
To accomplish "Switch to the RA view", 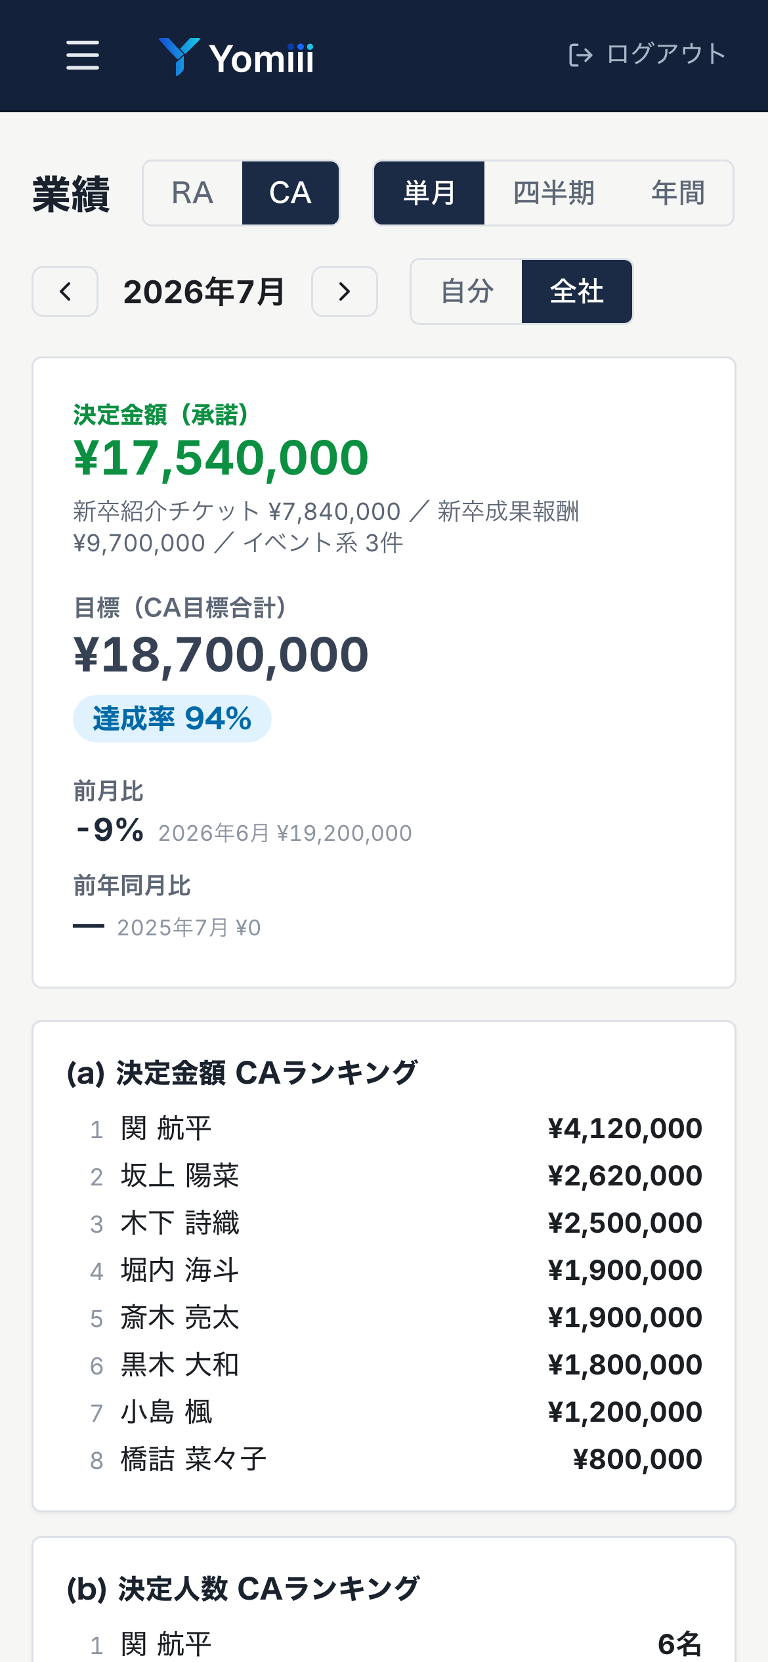I will coord(192,193).
